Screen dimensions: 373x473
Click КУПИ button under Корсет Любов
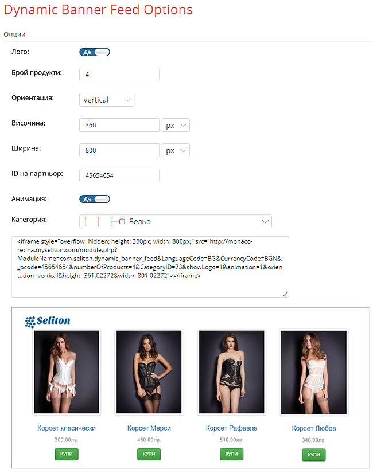tap(314, 455)
